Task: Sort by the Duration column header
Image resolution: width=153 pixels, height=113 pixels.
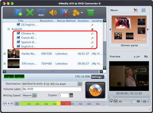Action: coord(83,21)
